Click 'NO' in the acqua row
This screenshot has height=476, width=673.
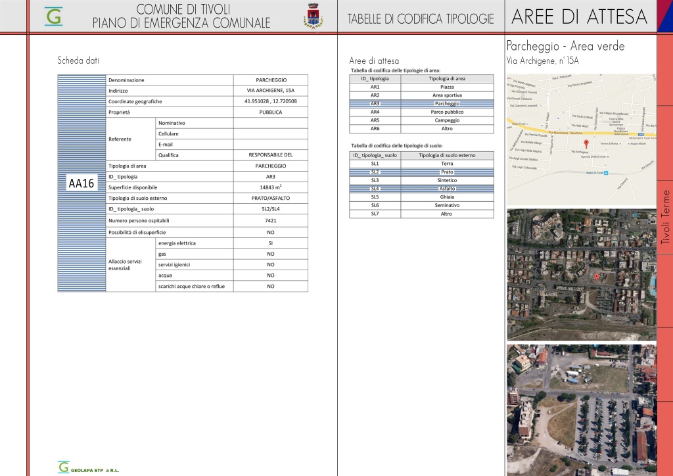point(271,275)
